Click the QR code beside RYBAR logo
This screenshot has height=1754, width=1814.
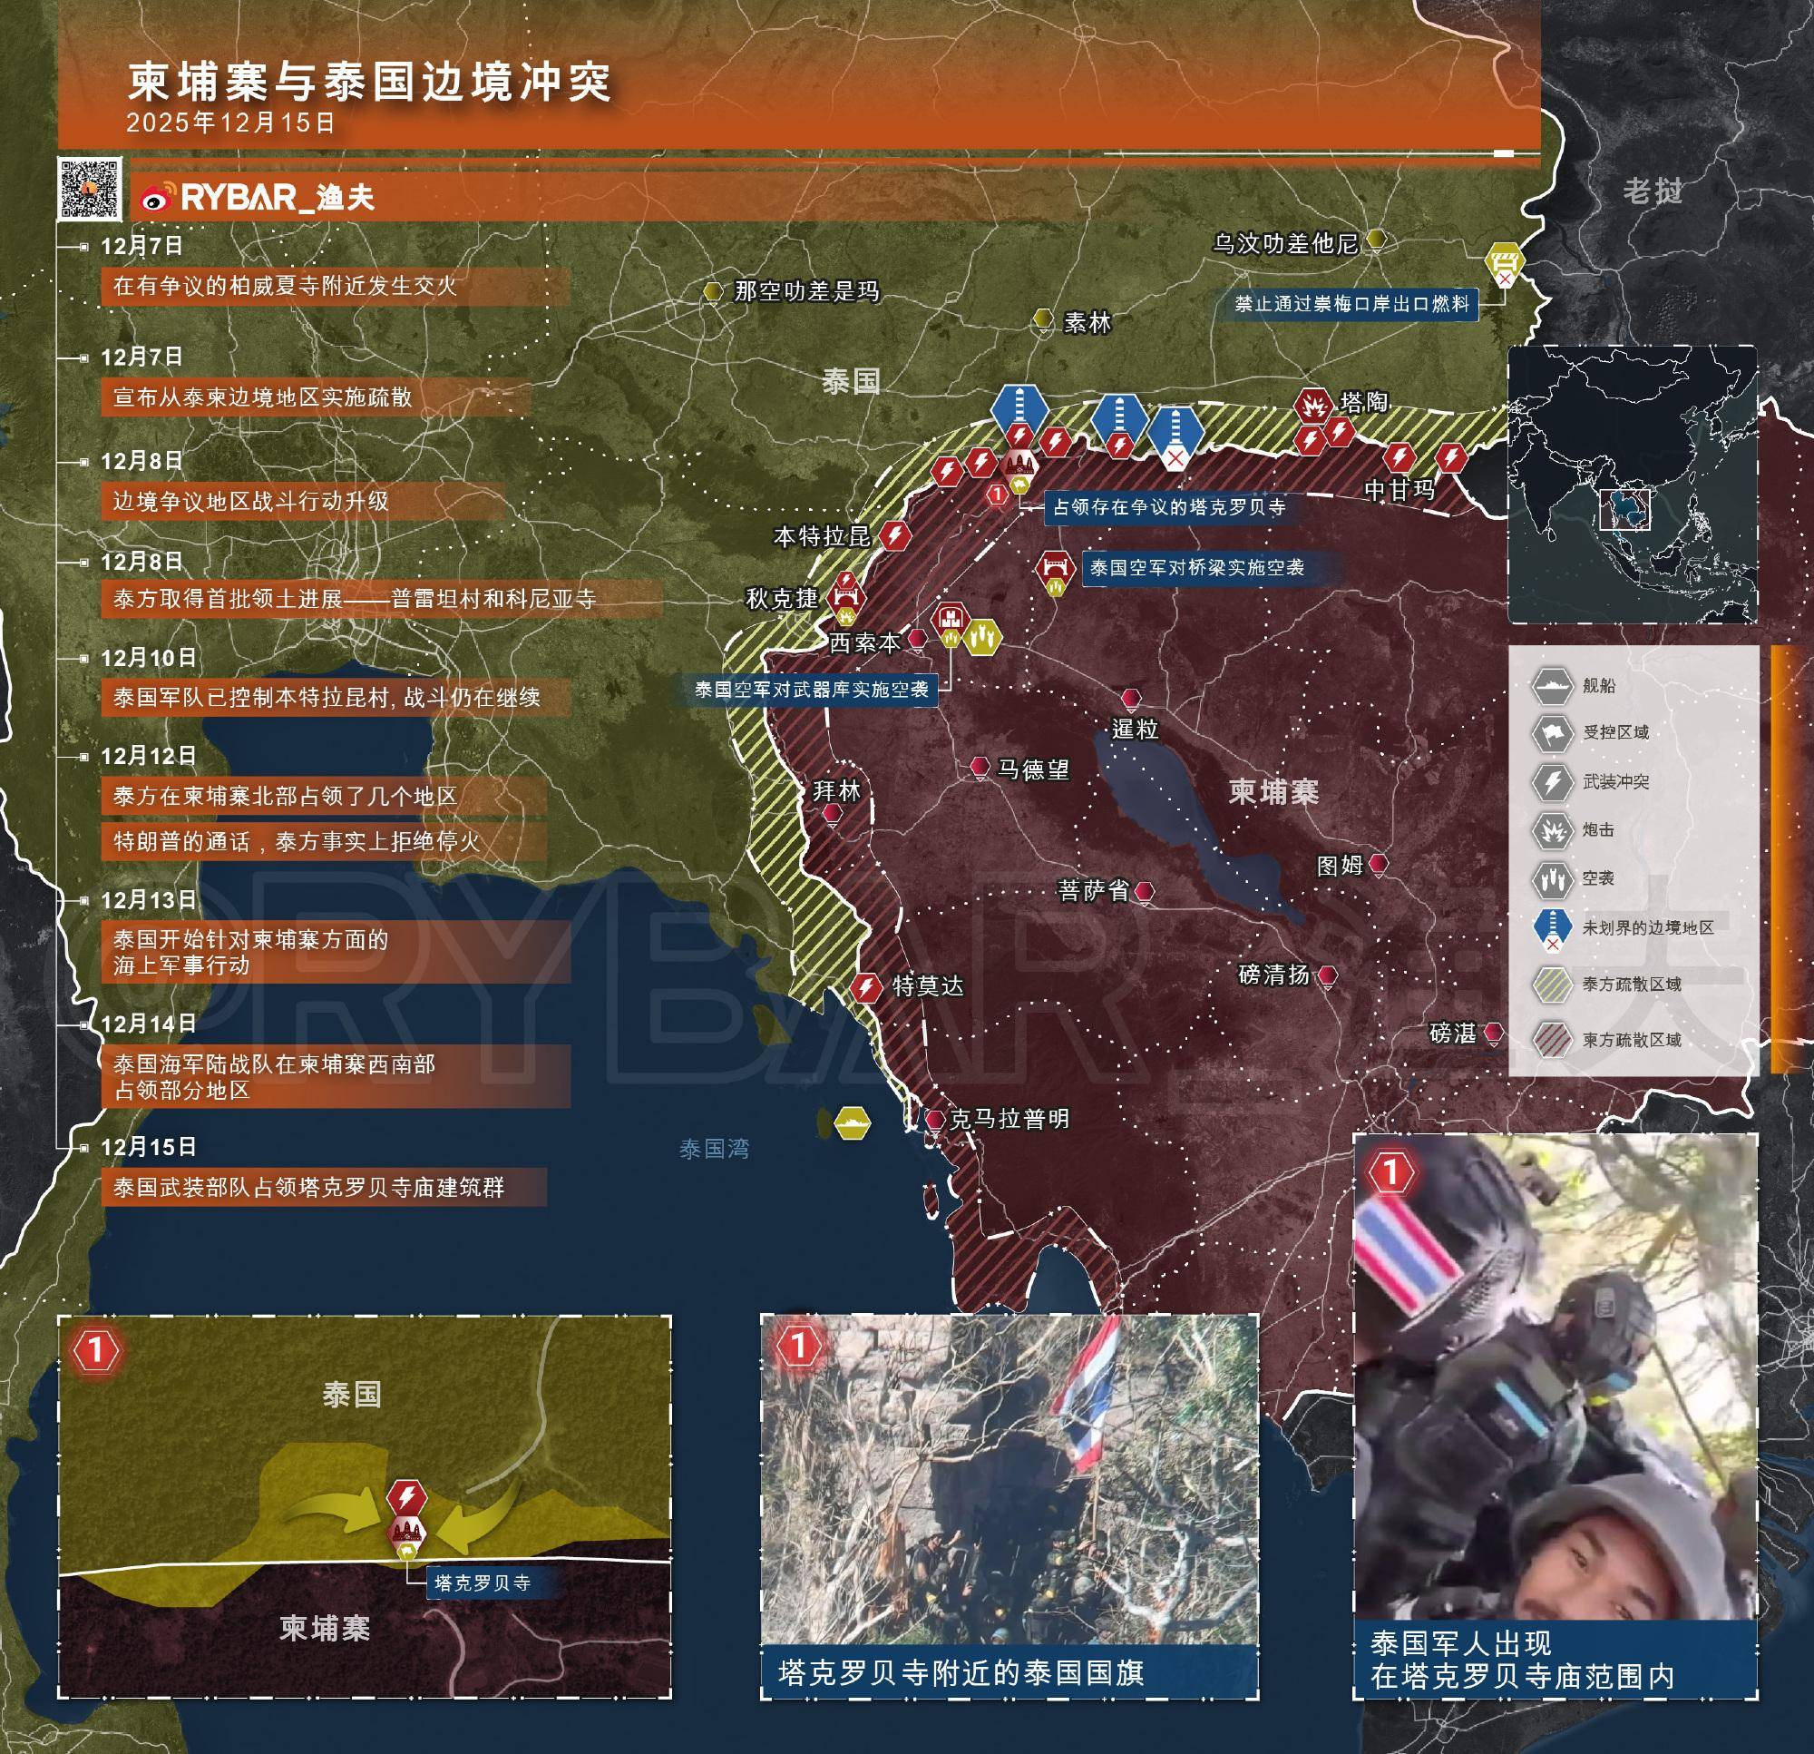point(90,189)
